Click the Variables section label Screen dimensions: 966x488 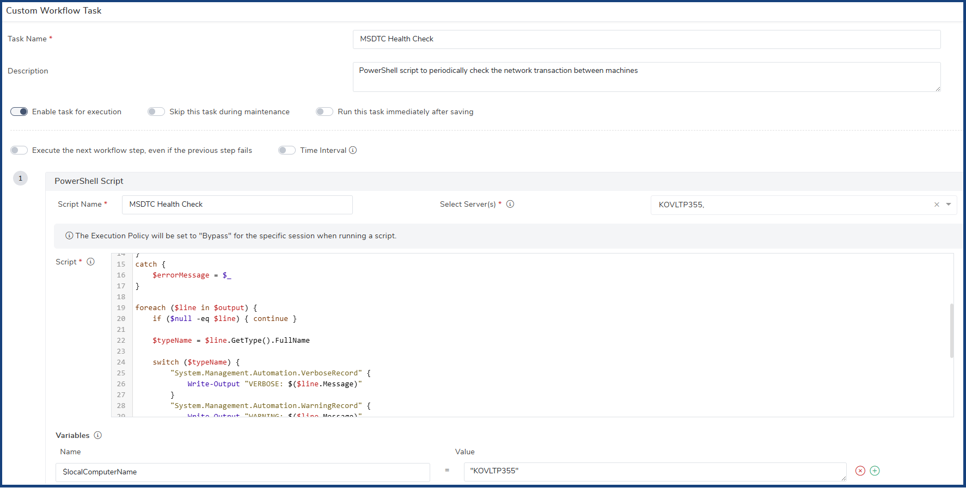(x=72, y=435)
